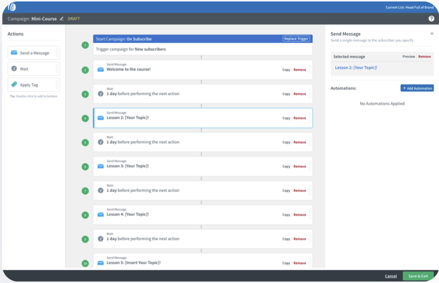Remove the Wait step numbered 9
This screenshot has height=283, width=439.
click(300, 239)
